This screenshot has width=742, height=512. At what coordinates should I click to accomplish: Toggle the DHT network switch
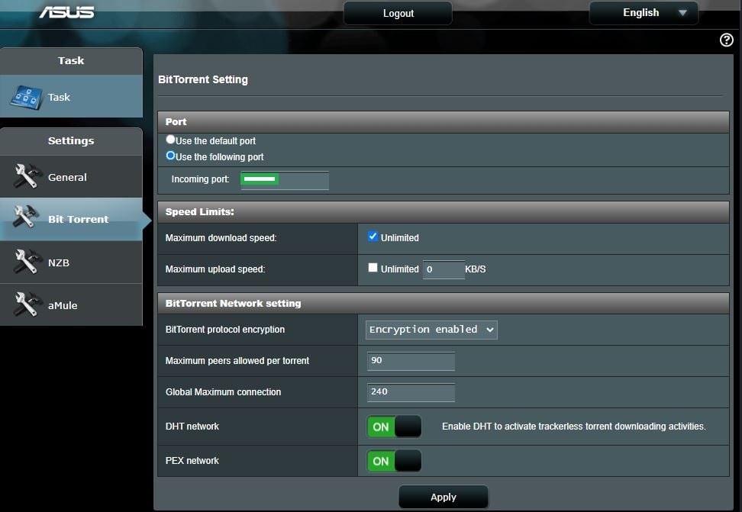coord(394,427)
